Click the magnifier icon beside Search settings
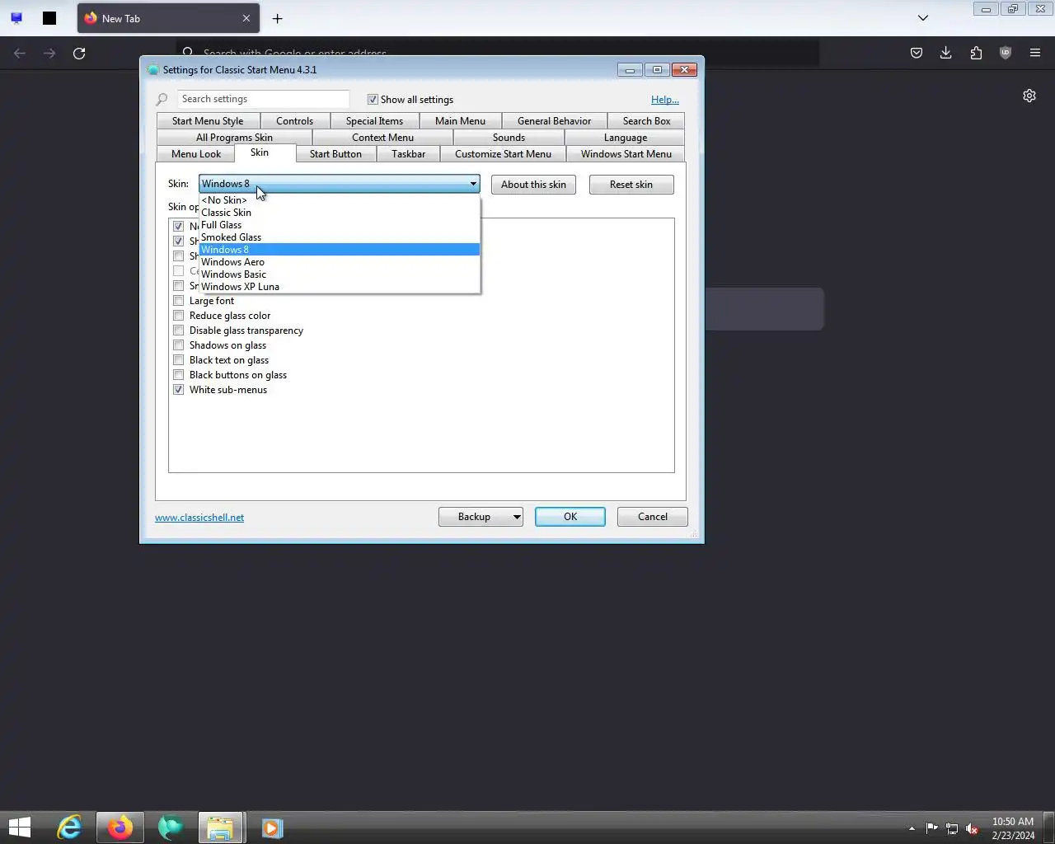1055x844 pixels. click(x=162, y=100)
